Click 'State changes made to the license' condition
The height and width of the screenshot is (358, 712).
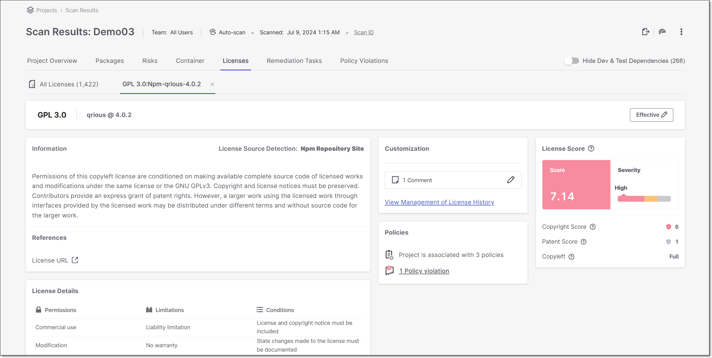pos(308,345)
